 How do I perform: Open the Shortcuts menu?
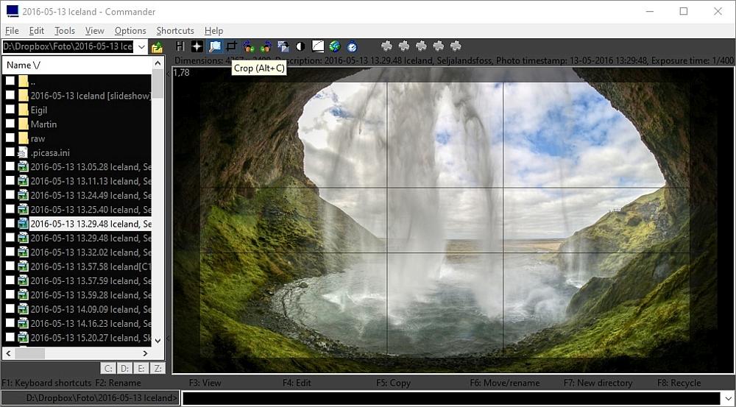click(175, 30)
